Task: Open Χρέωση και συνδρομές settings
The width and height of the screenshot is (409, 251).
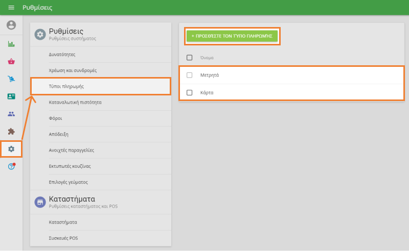Action: coord(73,70)
